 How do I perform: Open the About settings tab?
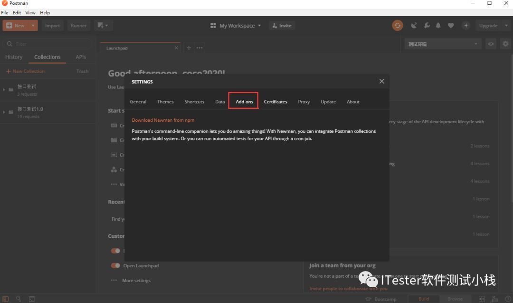tap(353, 102)
